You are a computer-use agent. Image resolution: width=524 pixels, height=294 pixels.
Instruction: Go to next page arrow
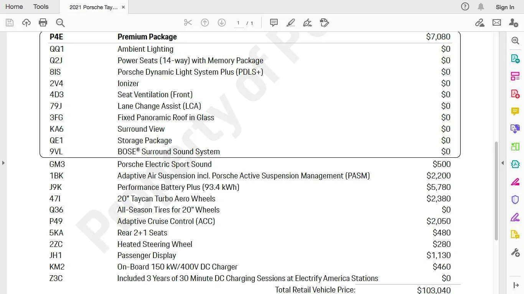(222, 23)
